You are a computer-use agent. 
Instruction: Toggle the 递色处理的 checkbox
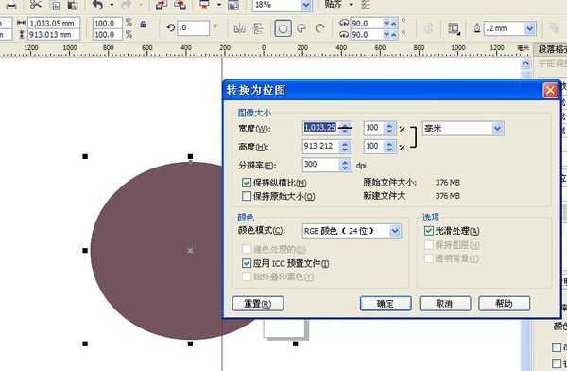click(x=247, y=249)
